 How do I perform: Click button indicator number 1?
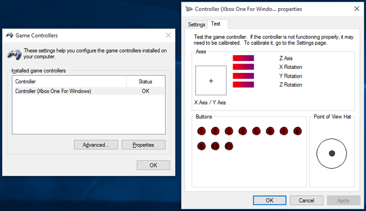point(201,131)
